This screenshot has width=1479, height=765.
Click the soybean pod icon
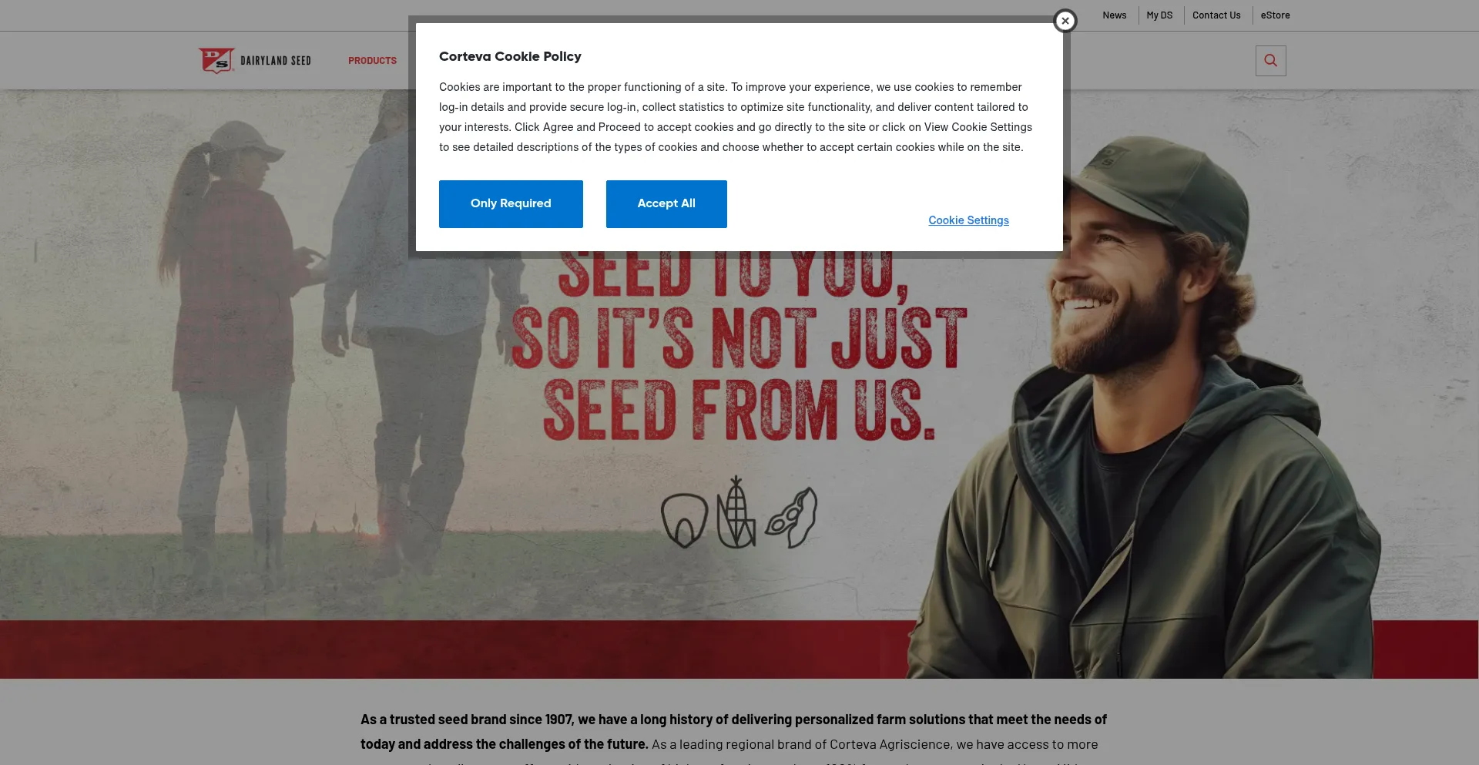pyautogui.click(x=791, y=518)
